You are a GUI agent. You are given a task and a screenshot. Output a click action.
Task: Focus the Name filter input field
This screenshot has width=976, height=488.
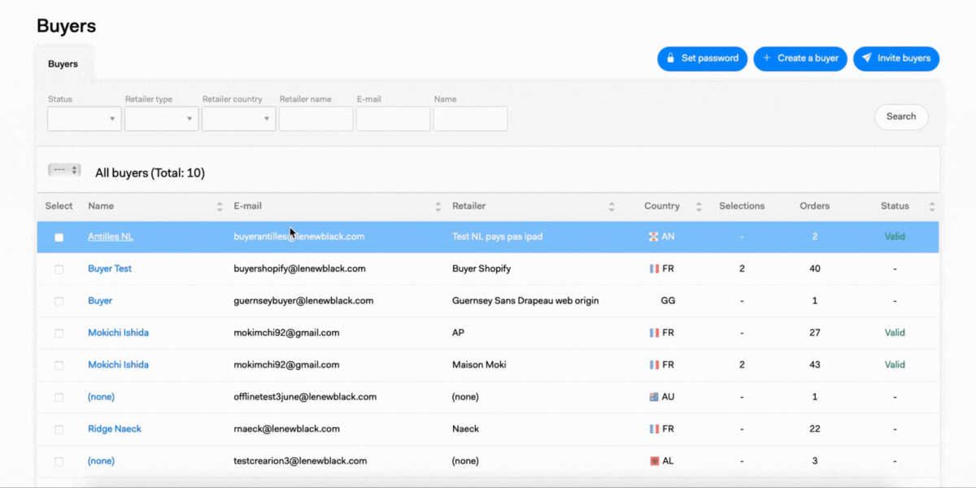(x=471, y=119)
